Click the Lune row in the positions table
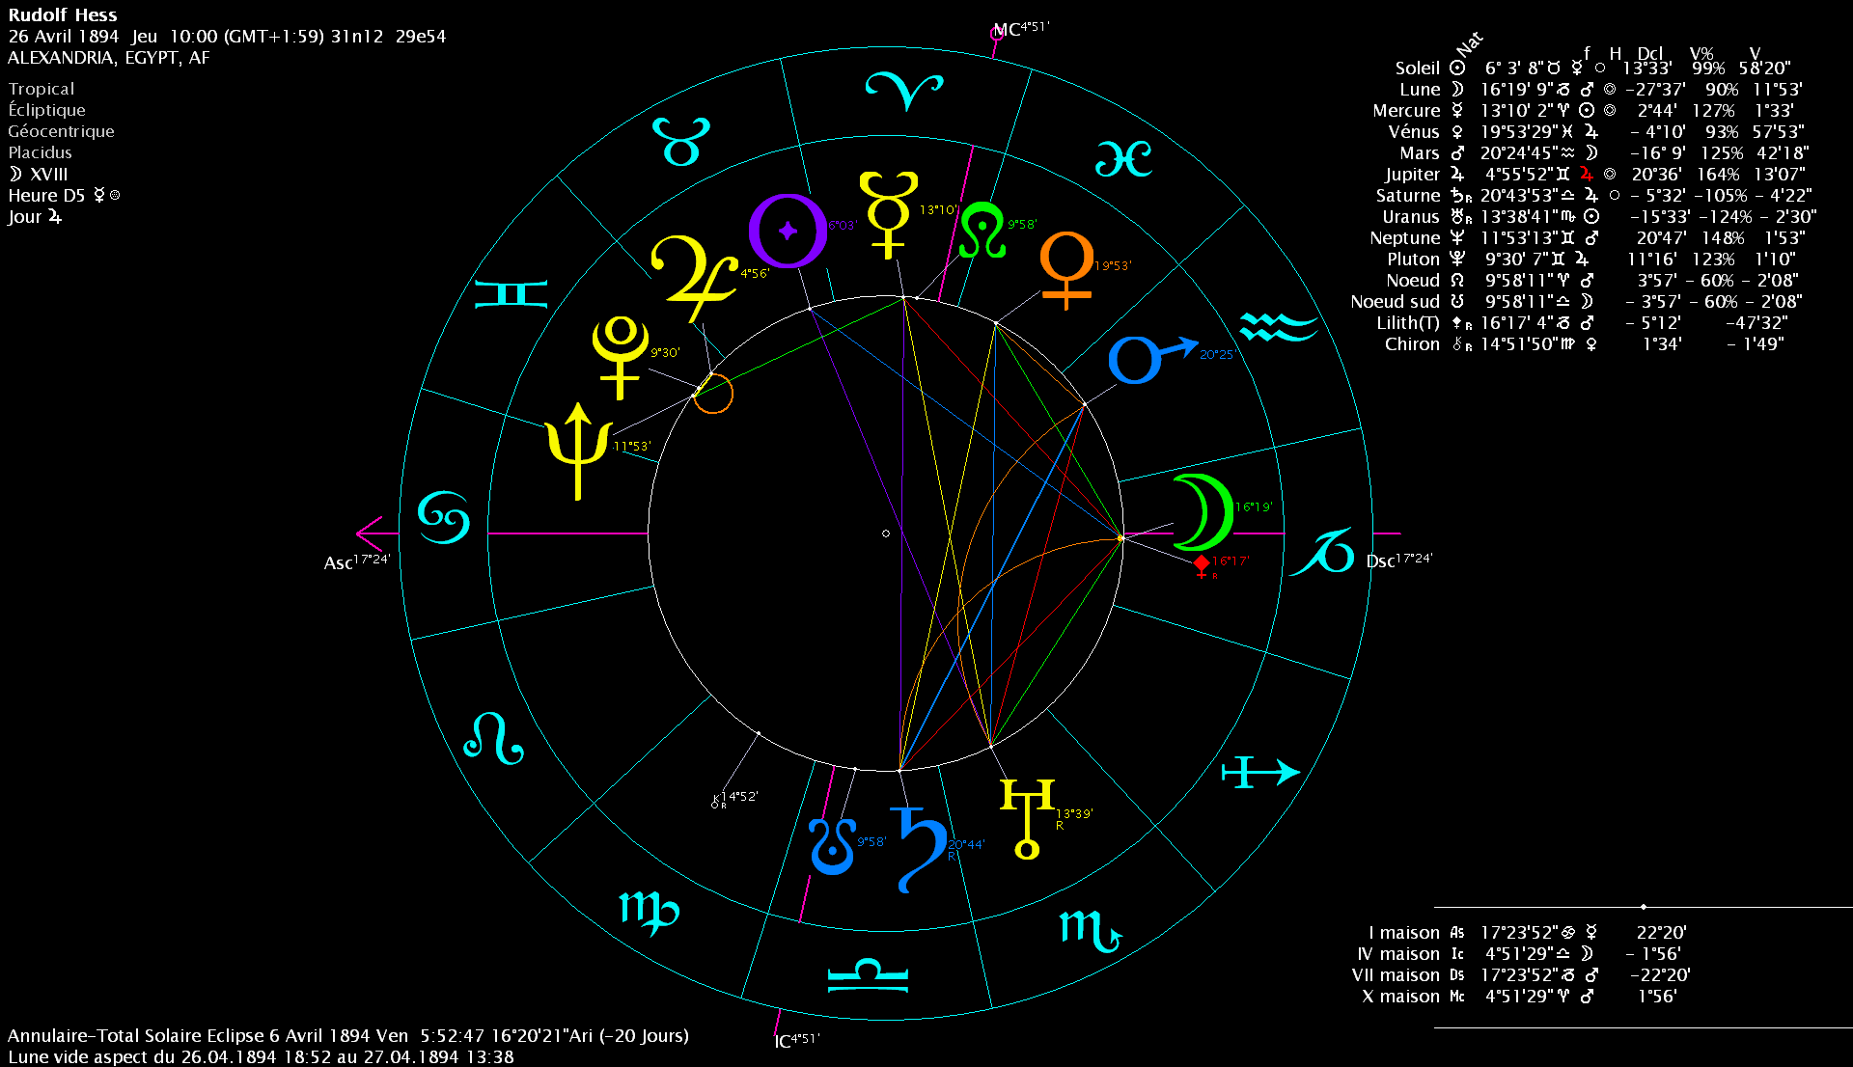The image size is (1853, 1067). click(x=1601, y=89)
